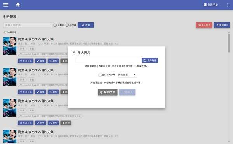Tick the 无影片 checkbox
The height and width of the screenshot is (144, 233).
(55, 25)
